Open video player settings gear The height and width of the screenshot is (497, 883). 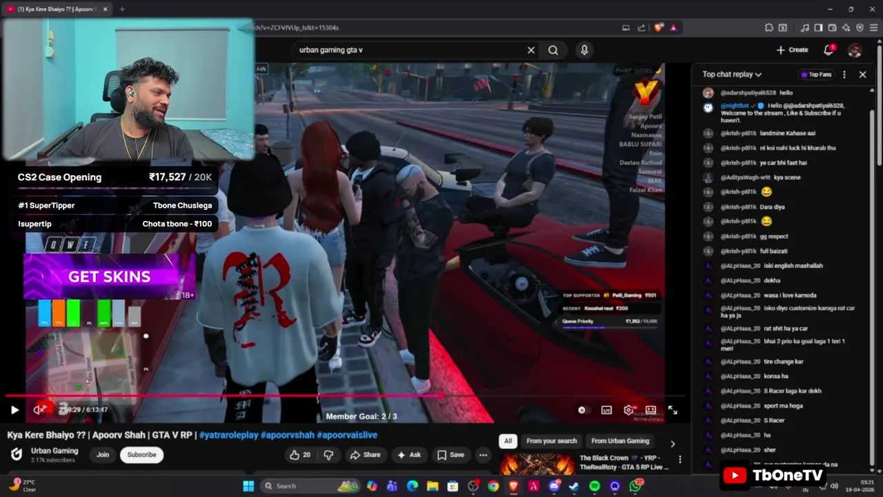628,410
